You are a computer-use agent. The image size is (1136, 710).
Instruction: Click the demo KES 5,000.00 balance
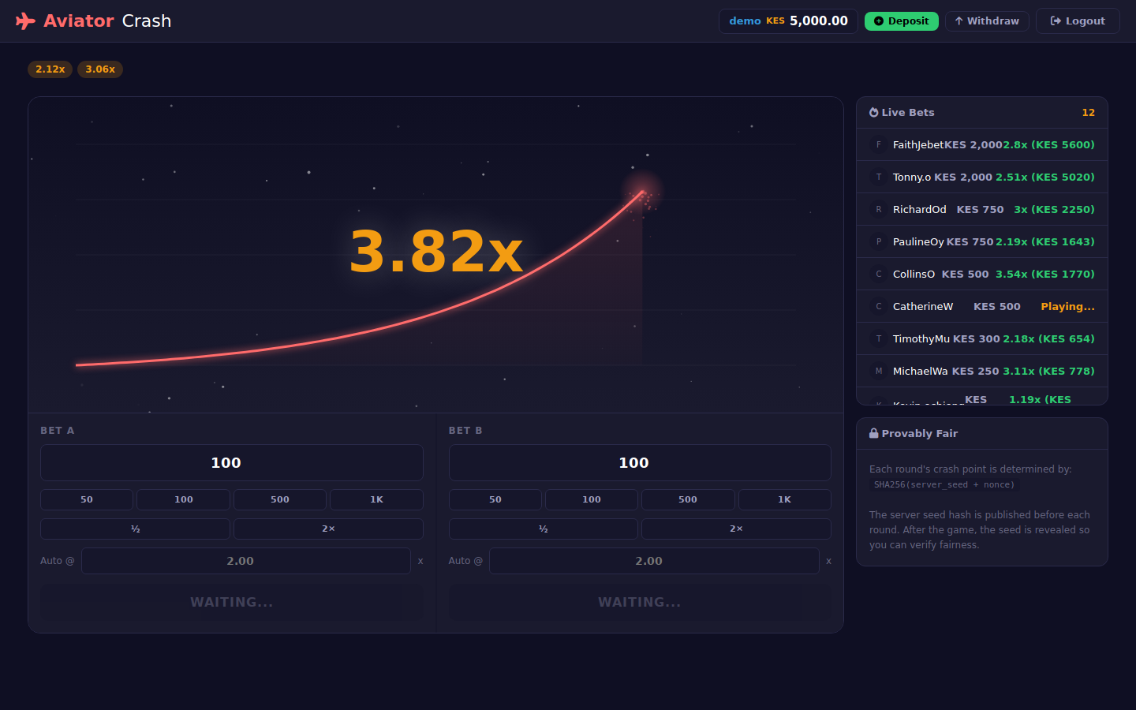tap(788, 21)
